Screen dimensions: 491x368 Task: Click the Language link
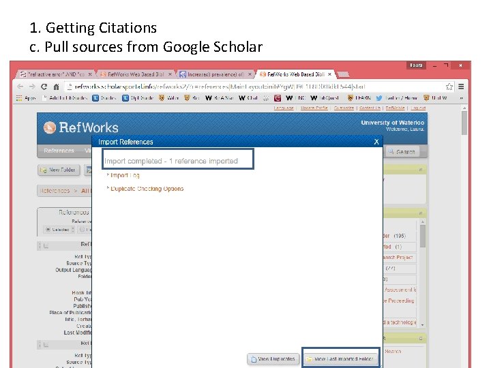(284, 108)
